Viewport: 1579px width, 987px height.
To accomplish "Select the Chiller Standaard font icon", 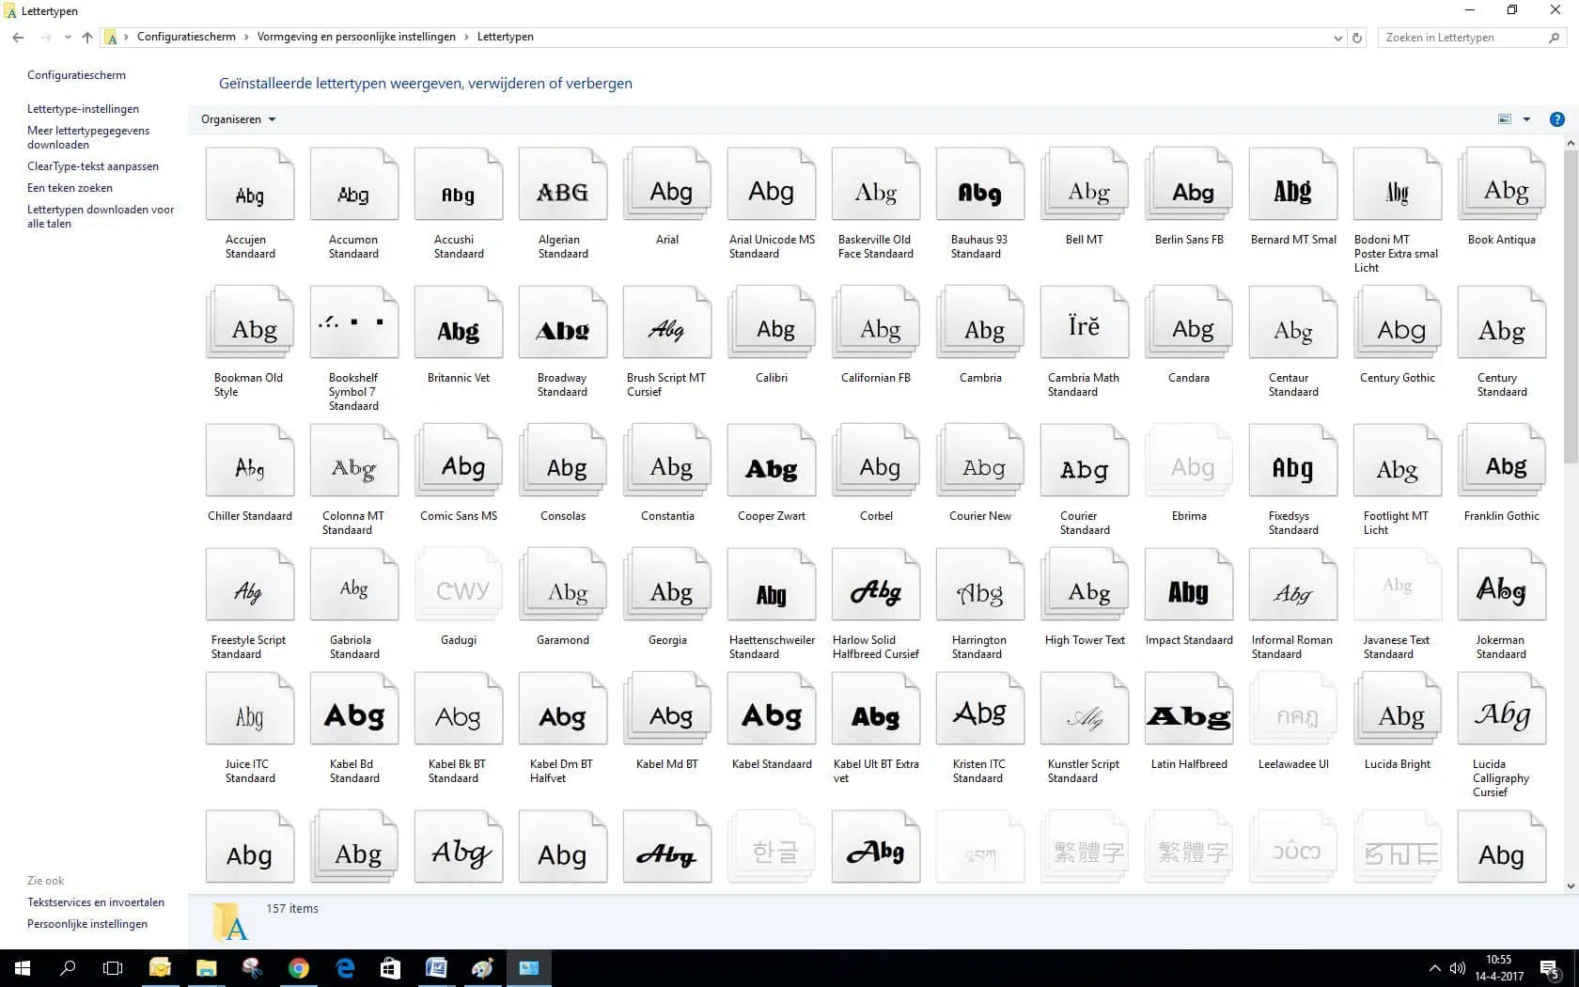I will click(x=250, y=461).
